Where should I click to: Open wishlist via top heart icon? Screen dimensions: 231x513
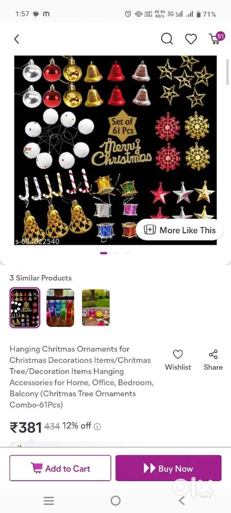coord(191,39)
